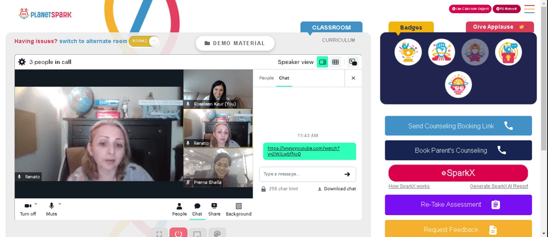Open color palette theme icon
This screenshot has width=548, height=237.
217,234
